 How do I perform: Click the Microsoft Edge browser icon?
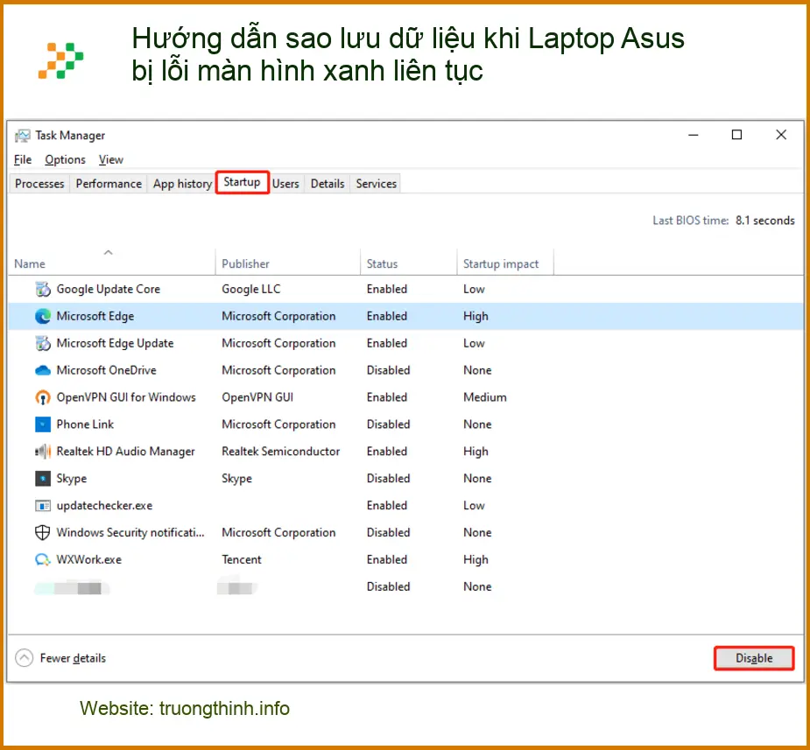point(43,316)
